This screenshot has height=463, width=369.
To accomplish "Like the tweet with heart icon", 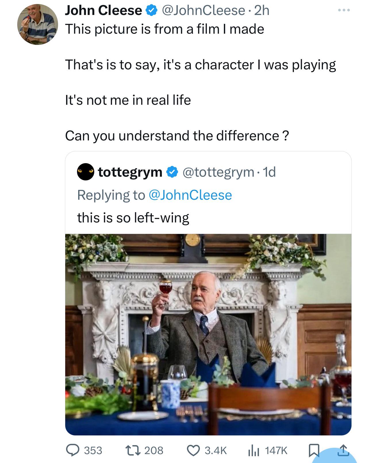I will [194, 450].
